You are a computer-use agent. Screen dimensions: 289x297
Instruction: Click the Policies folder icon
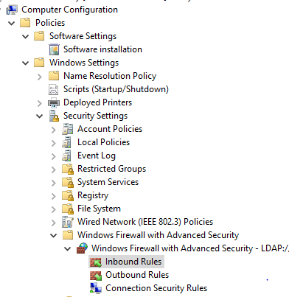tap(25, 23)
